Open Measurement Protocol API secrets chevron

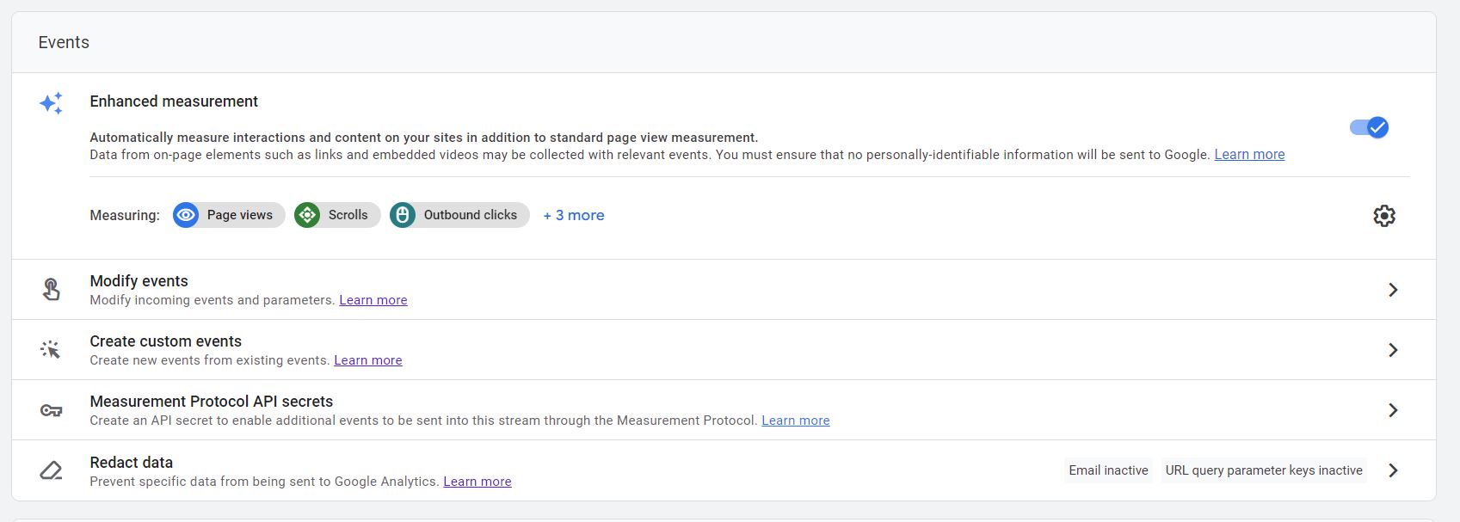coord(1393,410)
